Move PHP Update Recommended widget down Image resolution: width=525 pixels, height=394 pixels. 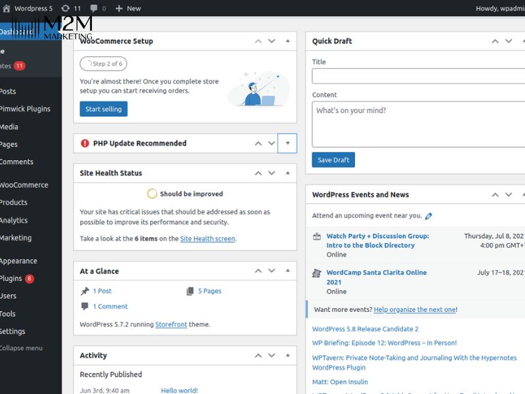[272, 143]
